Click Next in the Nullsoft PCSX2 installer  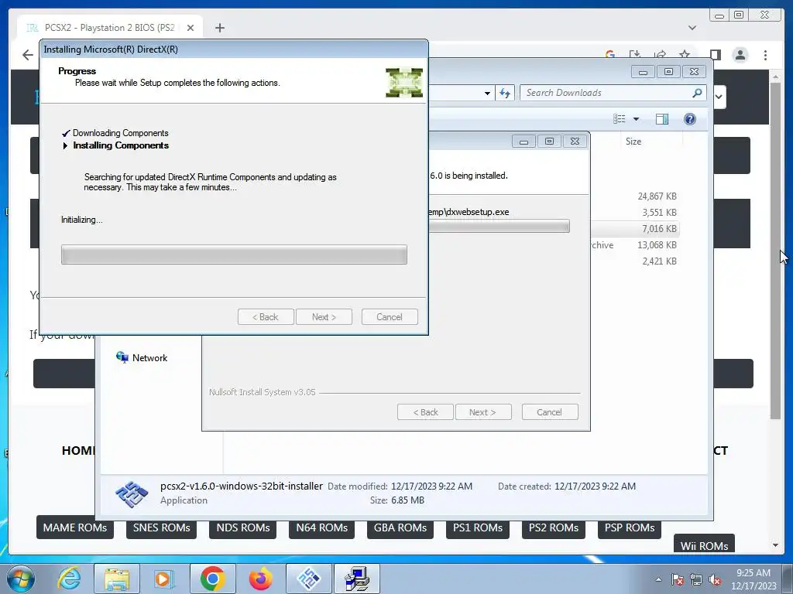tap(483, 412)
